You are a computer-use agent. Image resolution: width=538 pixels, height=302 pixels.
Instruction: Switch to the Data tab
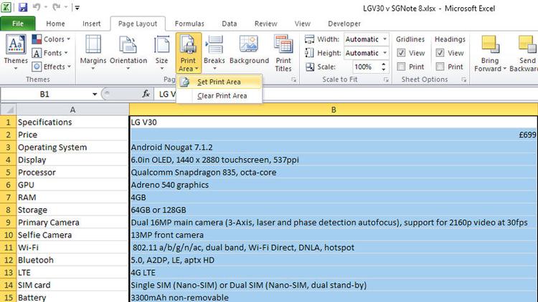click(x=230, y=24)
